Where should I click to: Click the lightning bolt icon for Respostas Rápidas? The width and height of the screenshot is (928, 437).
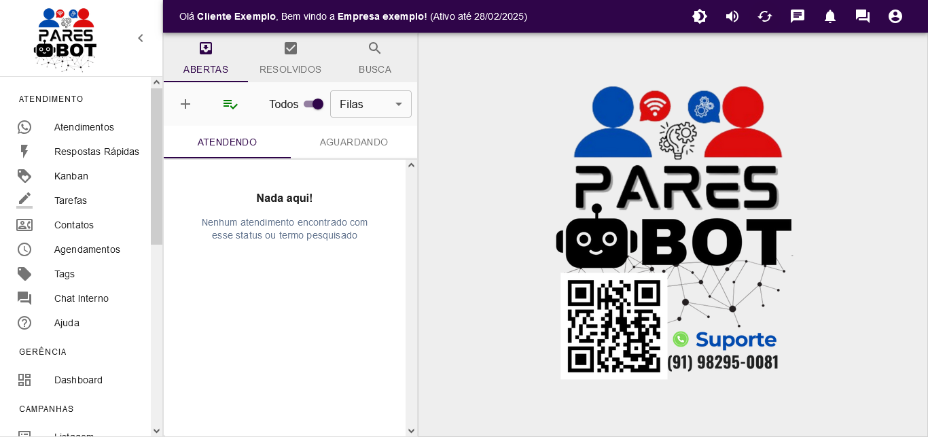[24, 152]
